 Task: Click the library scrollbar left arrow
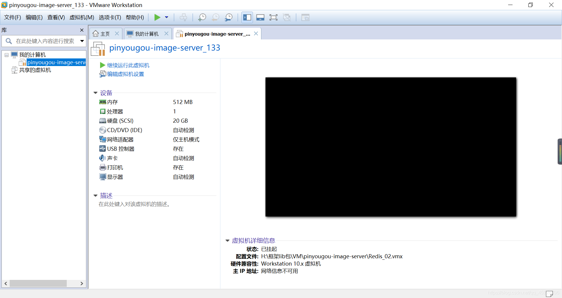(x=6, y=283)
